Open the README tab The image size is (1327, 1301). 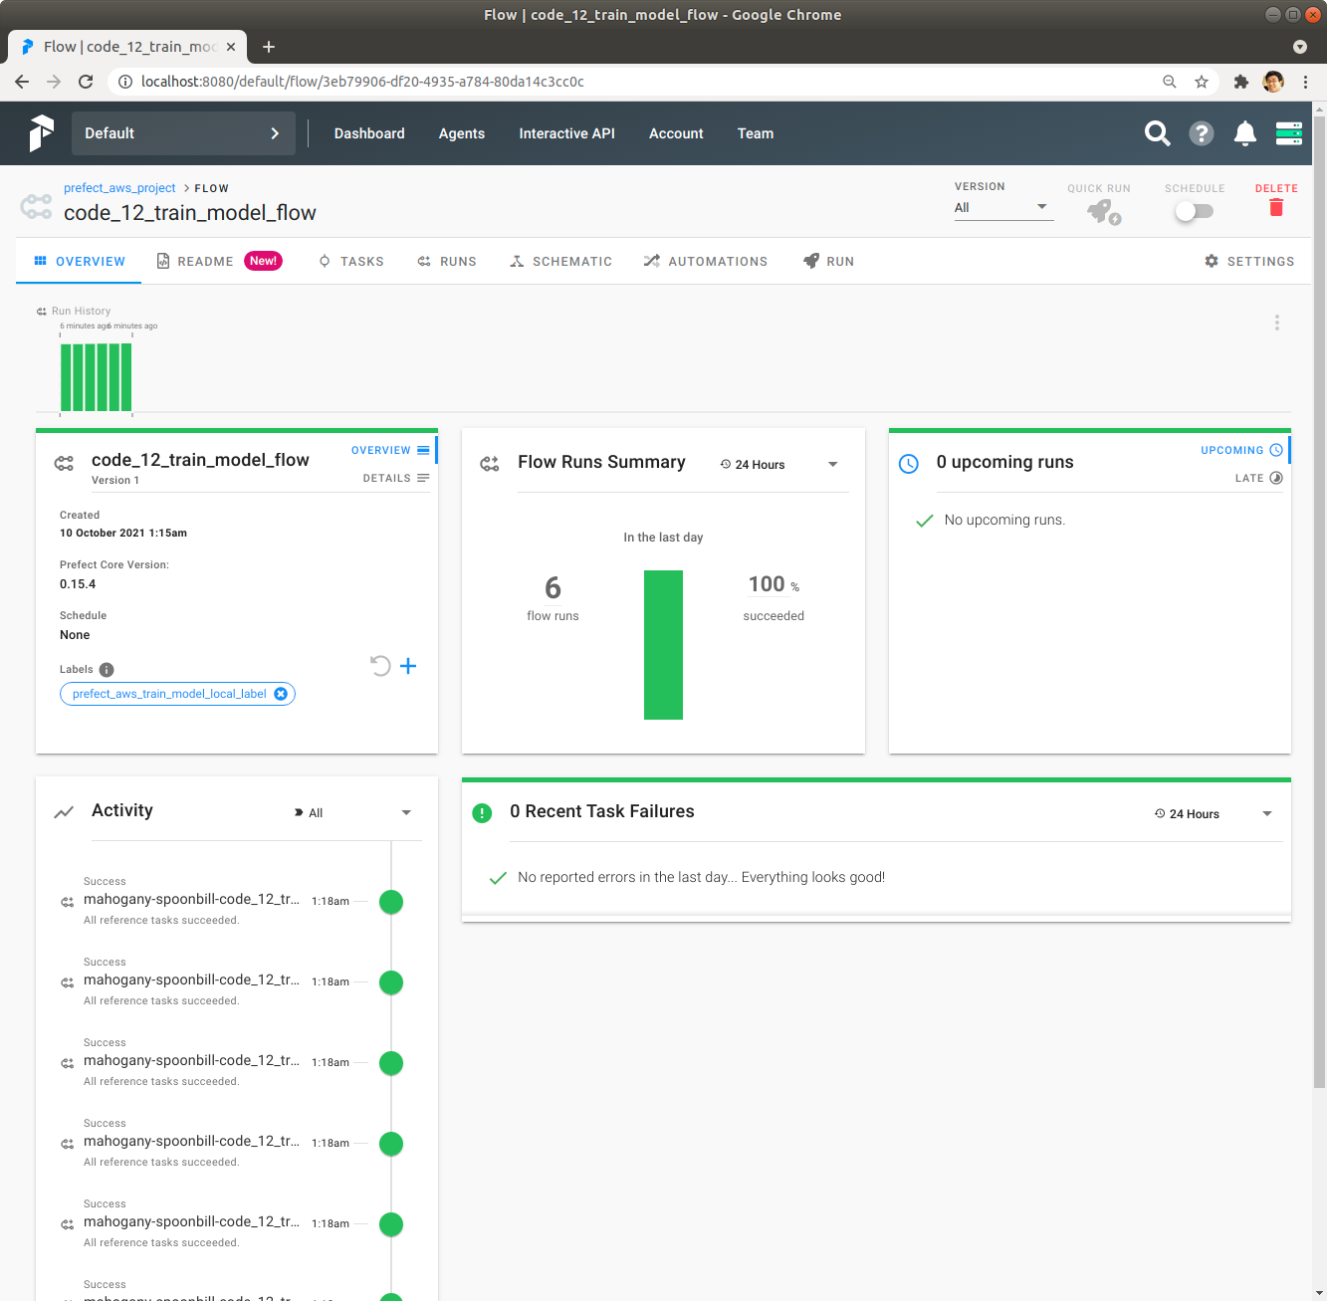coord(219,261)
